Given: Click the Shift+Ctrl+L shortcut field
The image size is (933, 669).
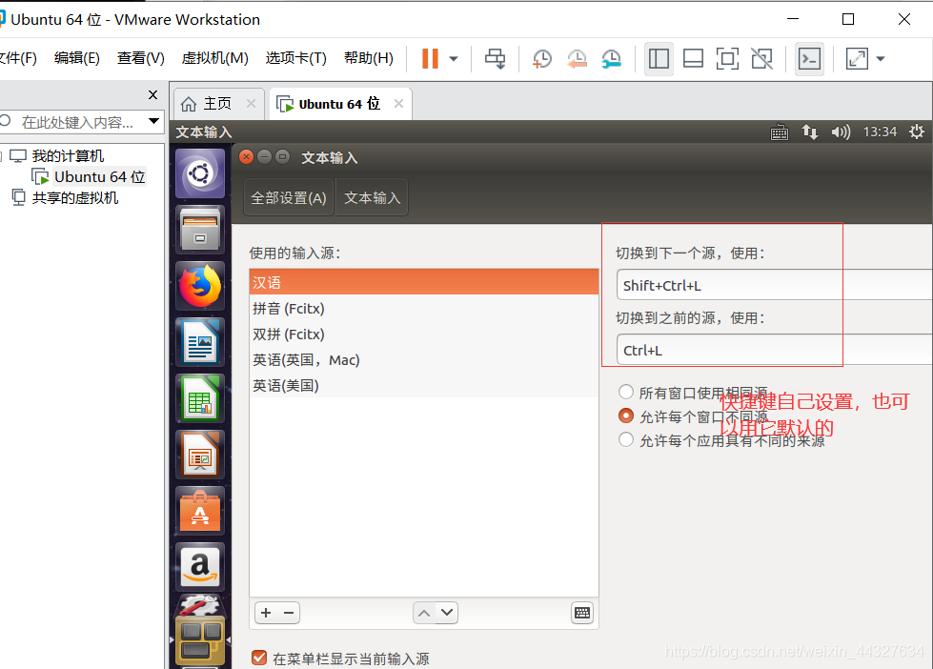Looking at the screenshot, I should tap(775, 285).
